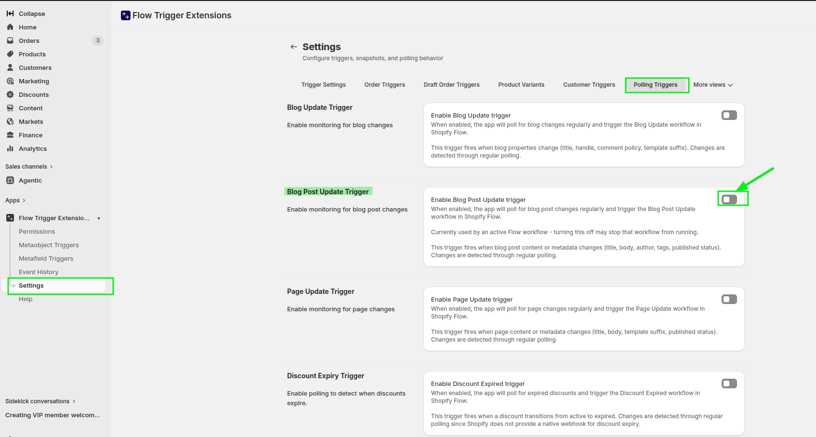Click 'Currently used by an active Flow workflow' warning
816x437 pixels.
(565, 232)
